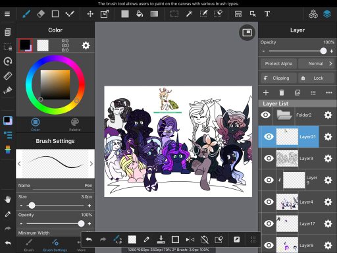
Task: Hide Folder2 with its eye icon
Action: coord(265,115)
